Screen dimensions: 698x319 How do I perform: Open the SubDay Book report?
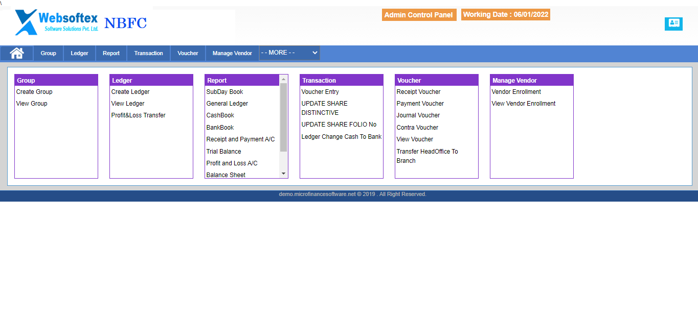click(224, 92)
